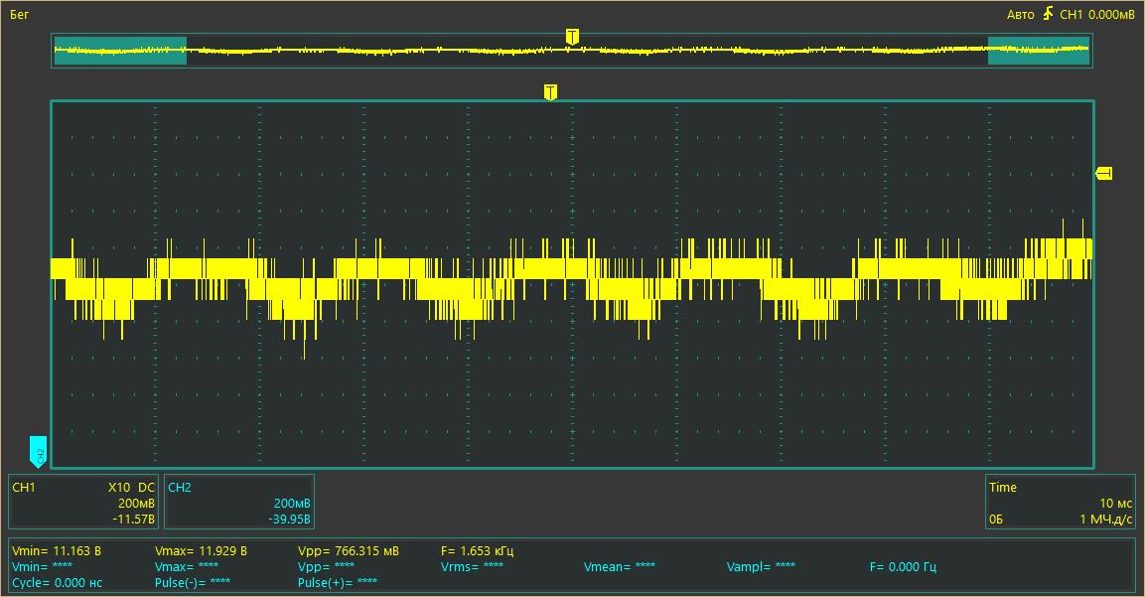Select the Vmin 11.163 В measurement
This screenshot has width=1145, height=597.
tap(57, 551)
